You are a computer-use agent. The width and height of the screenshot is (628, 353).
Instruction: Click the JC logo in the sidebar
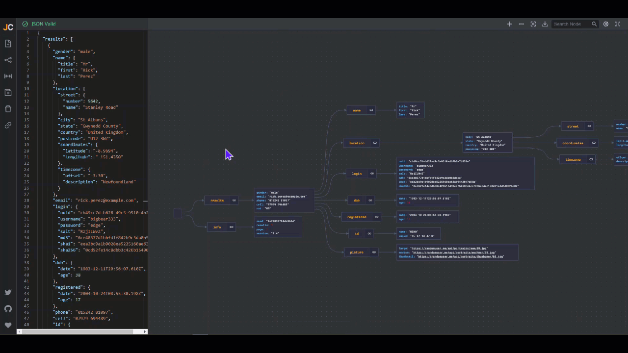(x=8, y=27)
